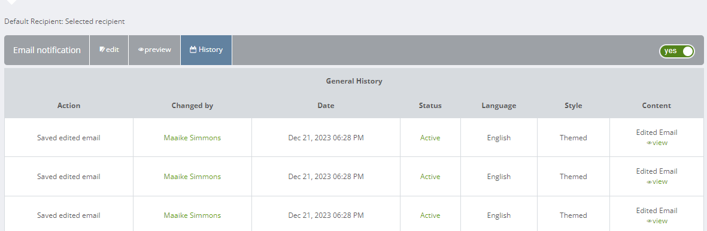Click the view eye icon in the second history row
Viewport: 707px width, 231px height.
[650, 182]
